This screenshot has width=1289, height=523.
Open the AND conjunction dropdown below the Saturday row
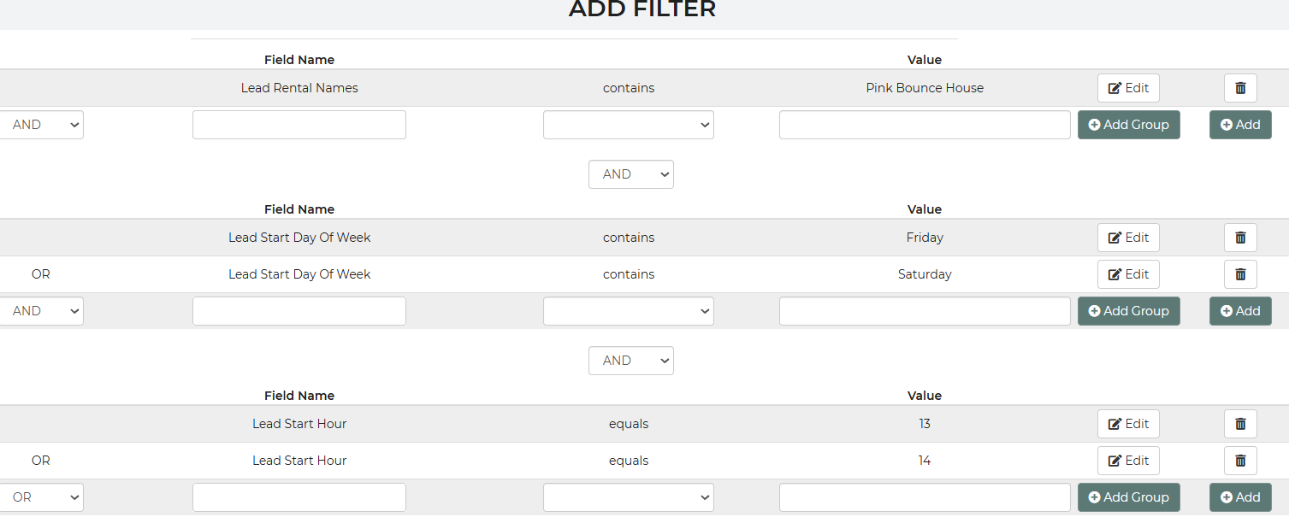click(41, 311)
